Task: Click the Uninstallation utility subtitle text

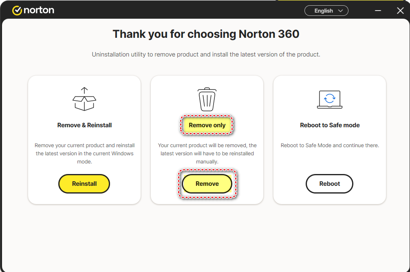Action: click(206, 54)
